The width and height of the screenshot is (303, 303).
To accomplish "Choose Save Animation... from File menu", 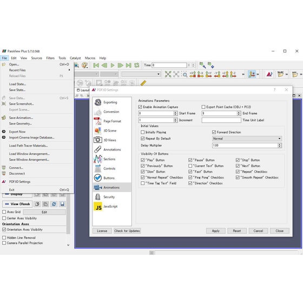I will [x=37, y=118].
